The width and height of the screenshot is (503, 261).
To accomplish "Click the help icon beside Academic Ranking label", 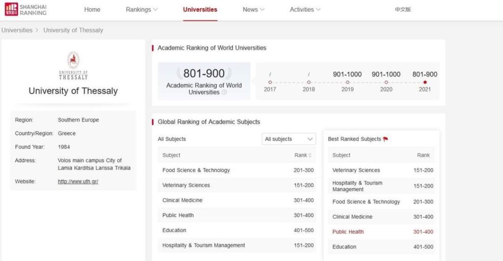I will tap(224, 92).
